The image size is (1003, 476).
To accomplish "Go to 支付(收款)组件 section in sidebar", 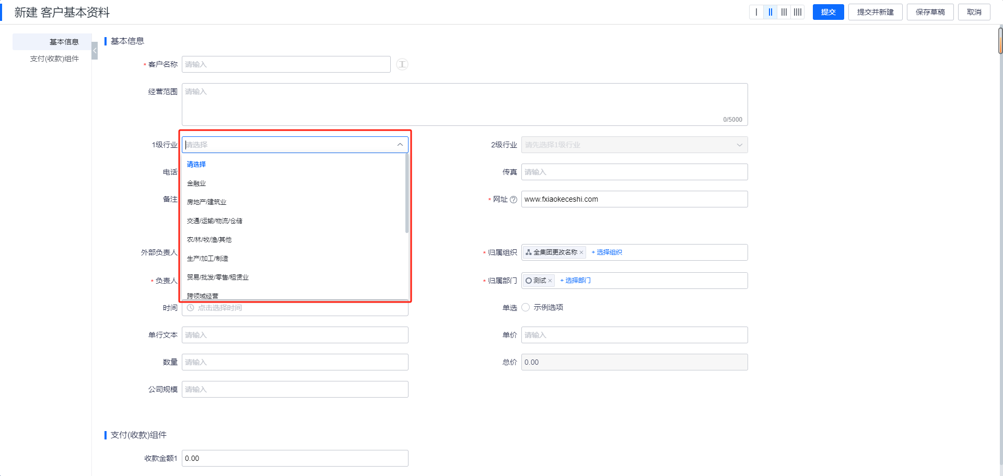I will (54, 59).
